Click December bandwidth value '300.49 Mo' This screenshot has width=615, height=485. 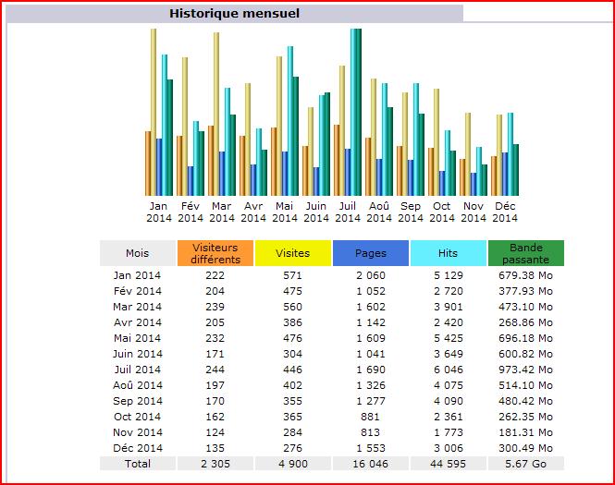(525, 448)
